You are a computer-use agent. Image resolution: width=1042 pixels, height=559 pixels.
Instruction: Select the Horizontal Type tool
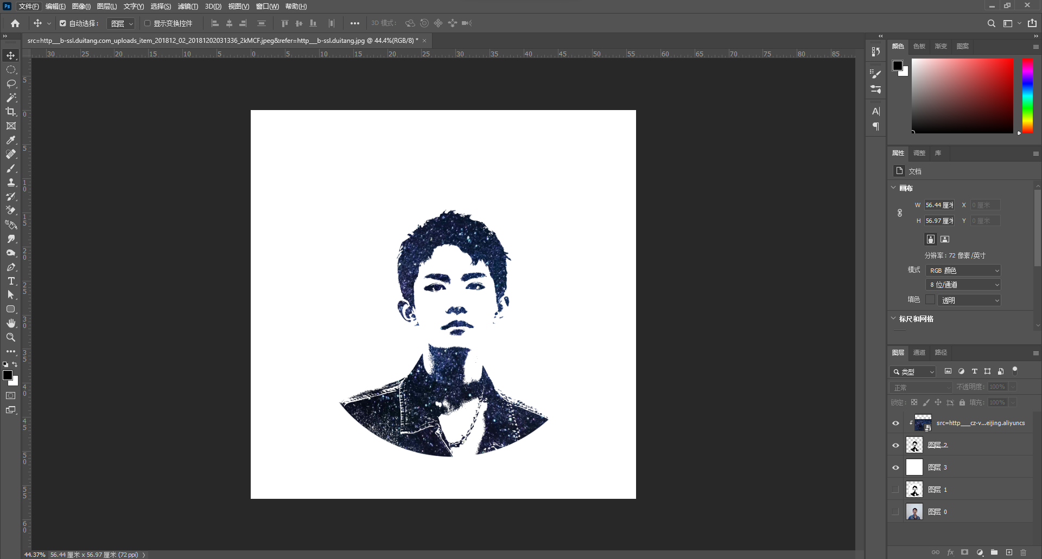pyautogui.click(x=11, y=281)
